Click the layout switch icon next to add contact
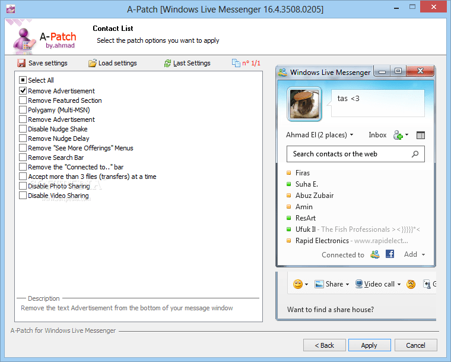The width and height of the screenshot is (451, 362). (x=421, y=135)
